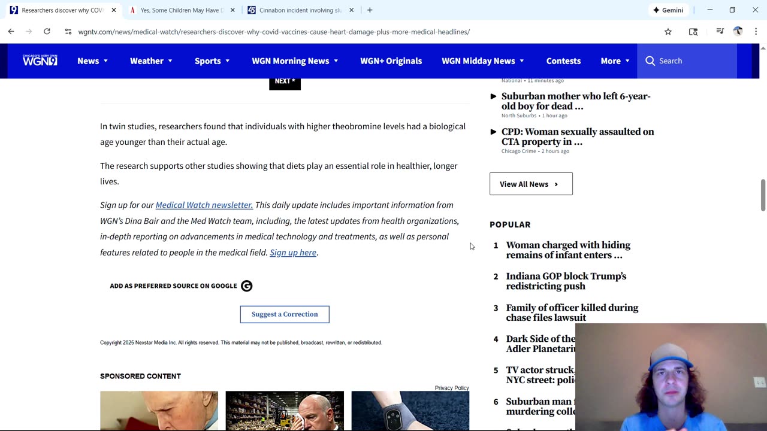The width and height of the screenshot is (767, 431).
Task: Click the Privacy Policy link above ads
Action: click(452, 388)
